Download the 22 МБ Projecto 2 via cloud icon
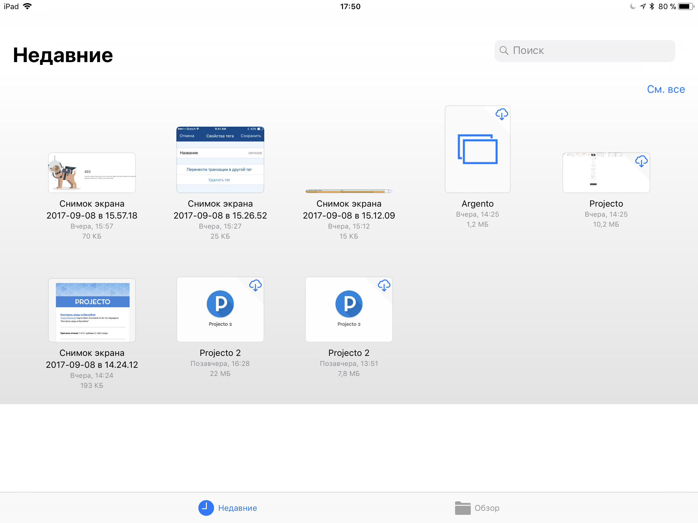698x523 pixels. 255,285
